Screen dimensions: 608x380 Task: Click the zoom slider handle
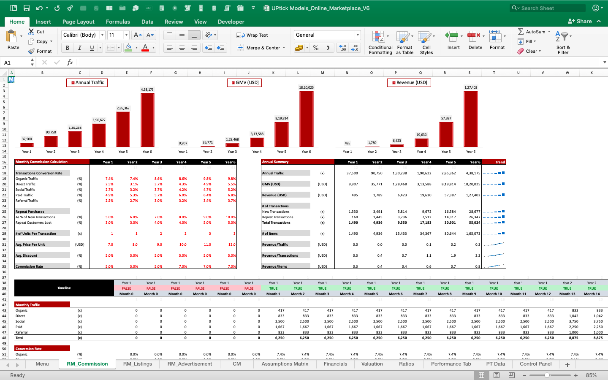[547, 375]
